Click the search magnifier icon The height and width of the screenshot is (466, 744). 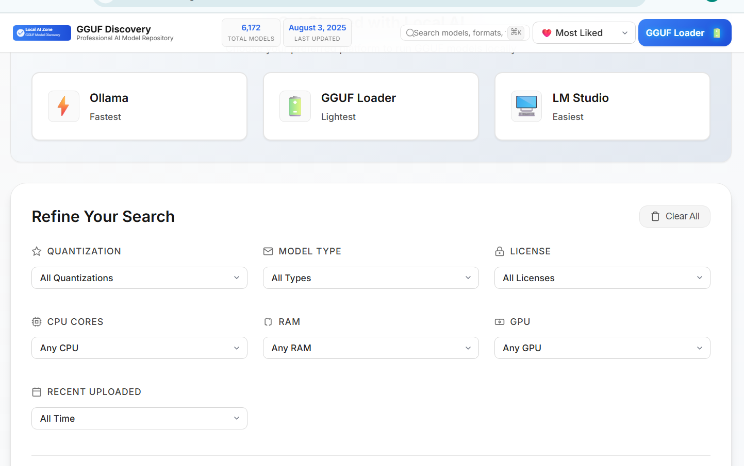pos(410,33)
